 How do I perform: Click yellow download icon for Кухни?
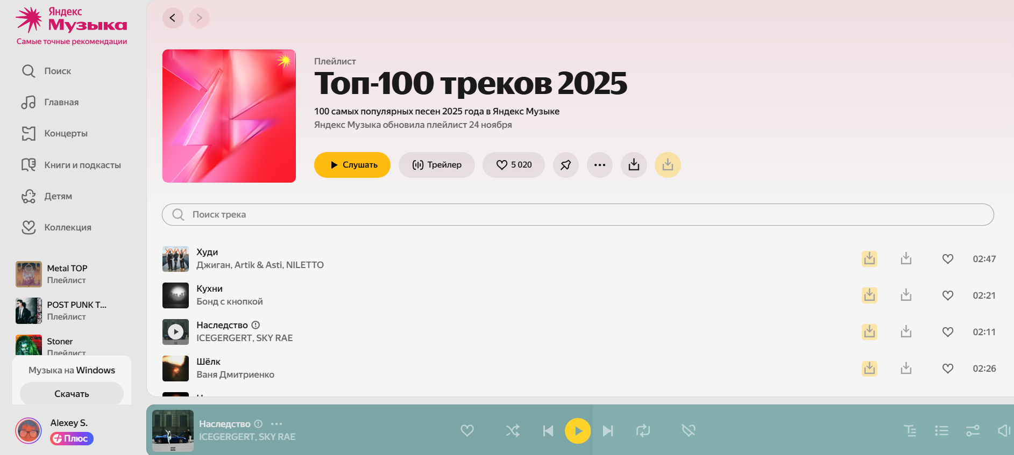(869, 295)
